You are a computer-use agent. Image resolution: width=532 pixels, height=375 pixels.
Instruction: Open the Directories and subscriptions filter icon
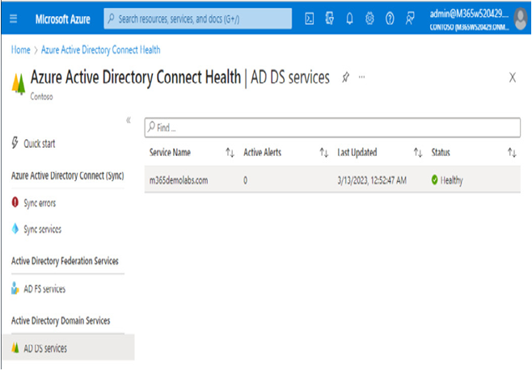329,19
